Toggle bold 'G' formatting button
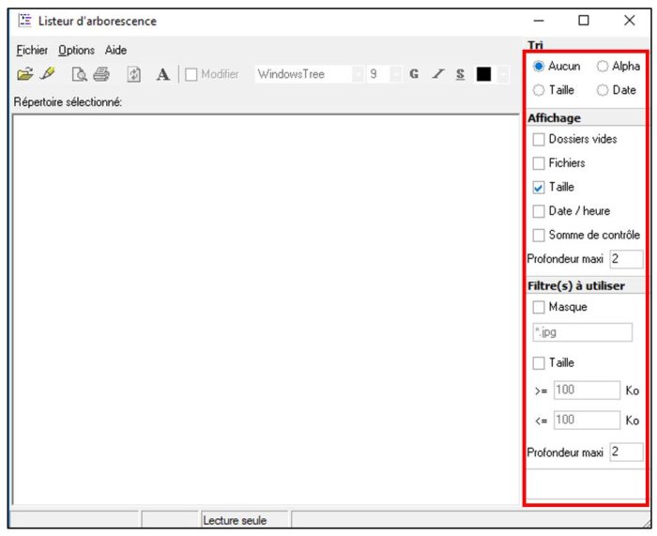 click(x=414, y=74)
